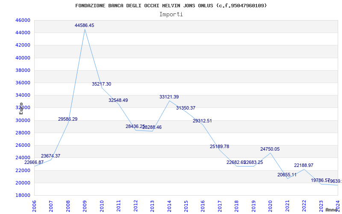This screenshot has height=214, width=342.
Task: Click the y-axis value 26000
Action: (23, 145)
